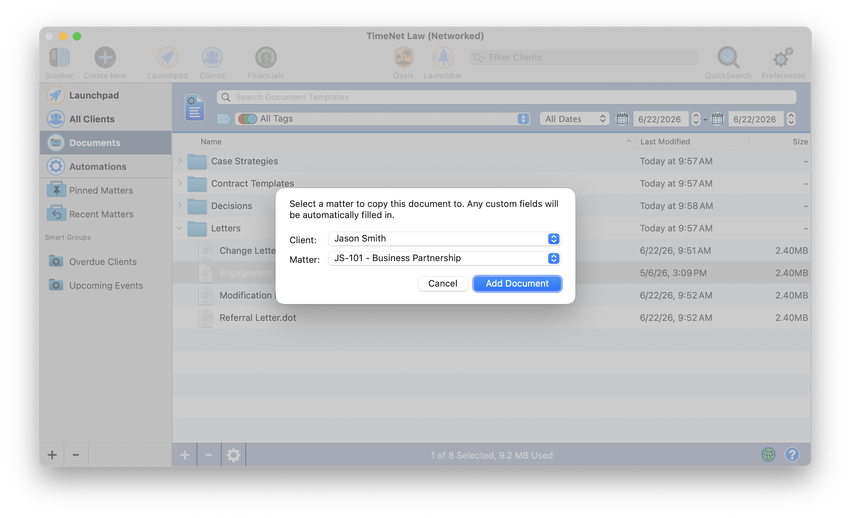
Task: Open the All Tags dropdown
Action: [383, 119]
